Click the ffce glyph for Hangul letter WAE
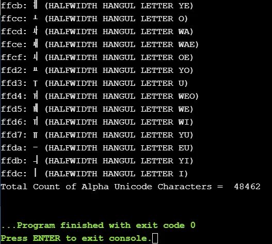272x244 pixels. [x=36, y=43]
